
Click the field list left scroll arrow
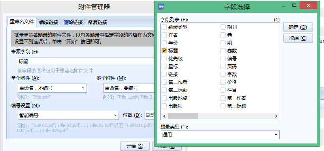[x=164, y=116]
